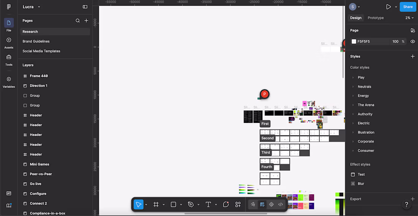Open the Figma main menu icon

9,7
